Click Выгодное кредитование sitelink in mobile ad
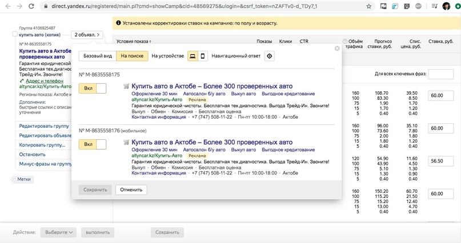This screenshot has width=461, height=243. pyautogui.click(x=288, y=150)
